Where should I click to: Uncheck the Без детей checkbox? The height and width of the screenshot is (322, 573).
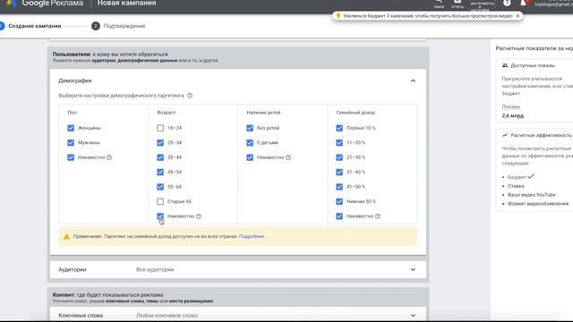250,128
